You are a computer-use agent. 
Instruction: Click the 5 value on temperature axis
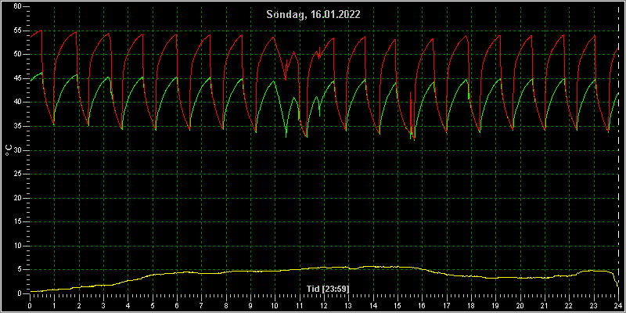(x=20, y=269)
